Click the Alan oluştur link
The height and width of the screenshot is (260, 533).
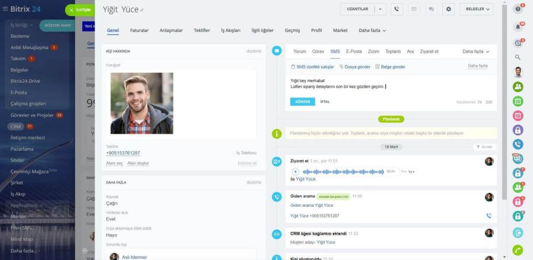[x=138, y=164]
